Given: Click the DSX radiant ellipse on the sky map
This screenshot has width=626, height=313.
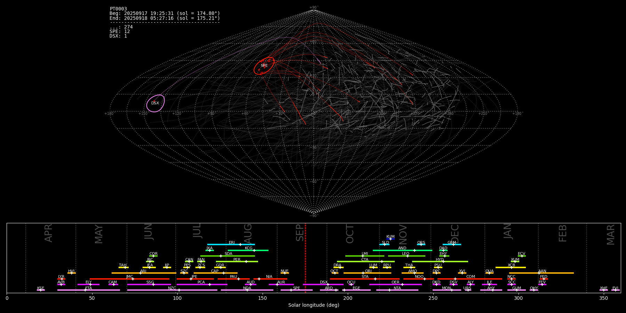Looking at the screenshot, I should pyautogui.click(x=155, y=103).
